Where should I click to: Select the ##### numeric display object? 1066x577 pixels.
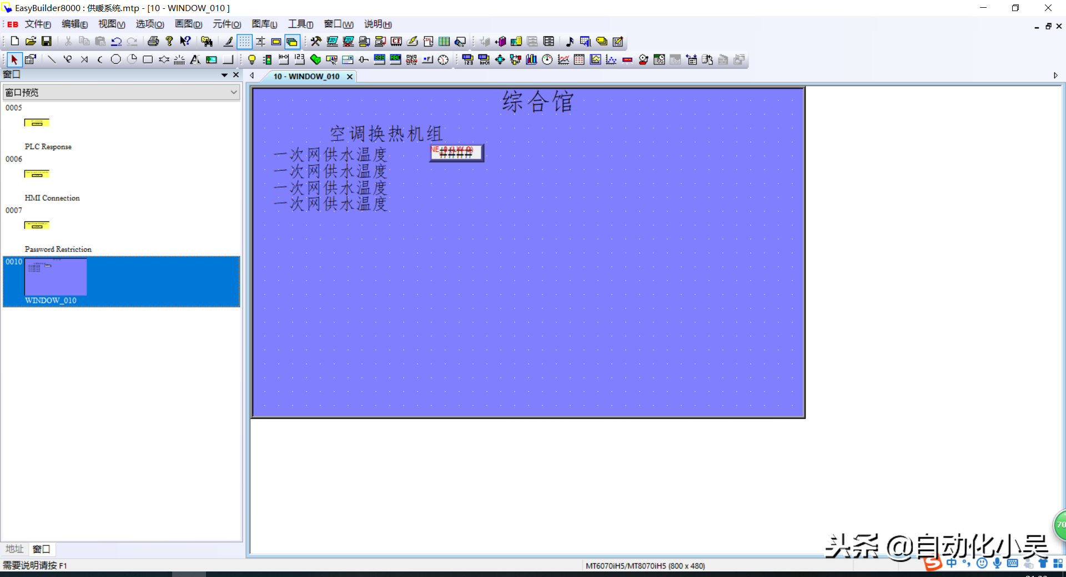click(456, 153)
